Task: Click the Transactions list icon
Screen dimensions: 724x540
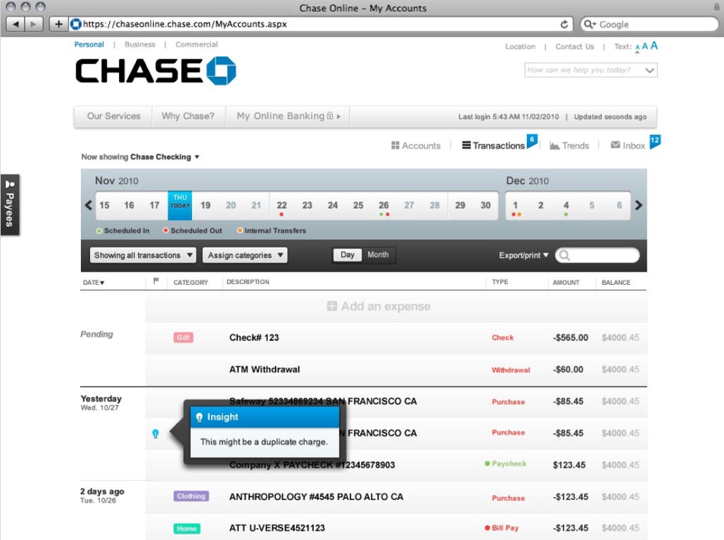Action: [x=466, y=145]
